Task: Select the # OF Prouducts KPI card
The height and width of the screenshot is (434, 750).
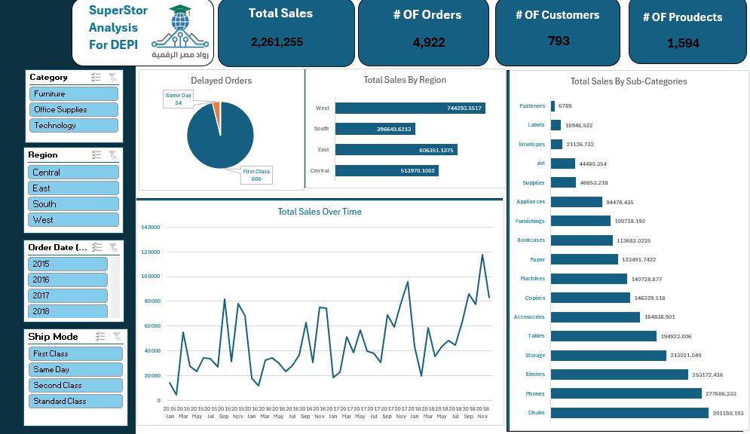Action: pyautogui.click(x=687, y=32)
